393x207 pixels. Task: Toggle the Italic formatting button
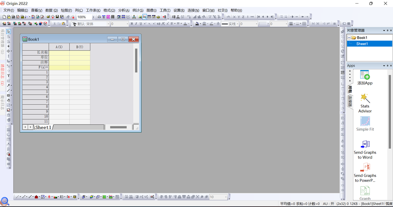(x=136, y=24)
